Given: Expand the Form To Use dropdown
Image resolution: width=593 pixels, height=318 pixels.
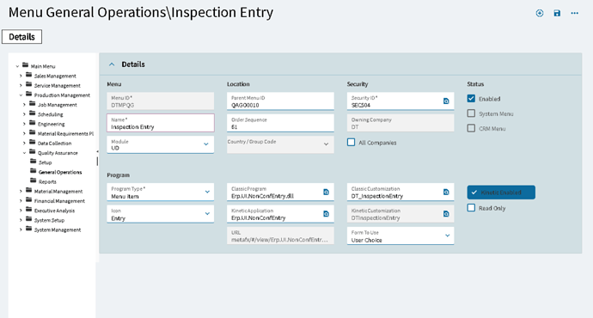Looking at the screenshot, I should [x=400, y=236].
